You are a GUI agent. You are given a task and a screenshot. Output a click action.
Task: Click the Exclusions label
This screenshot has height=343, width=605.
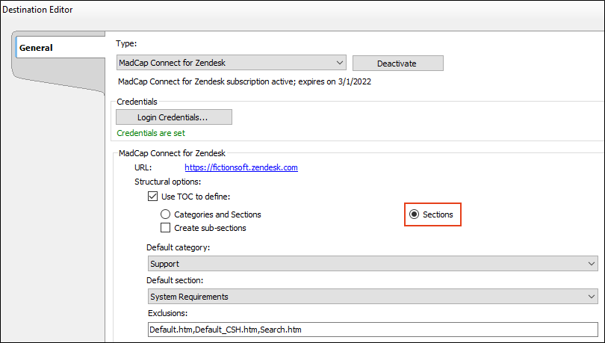tap(167, 313)
